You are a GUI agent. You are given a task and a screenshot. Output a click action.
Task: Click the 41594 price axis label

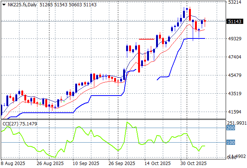234,112
